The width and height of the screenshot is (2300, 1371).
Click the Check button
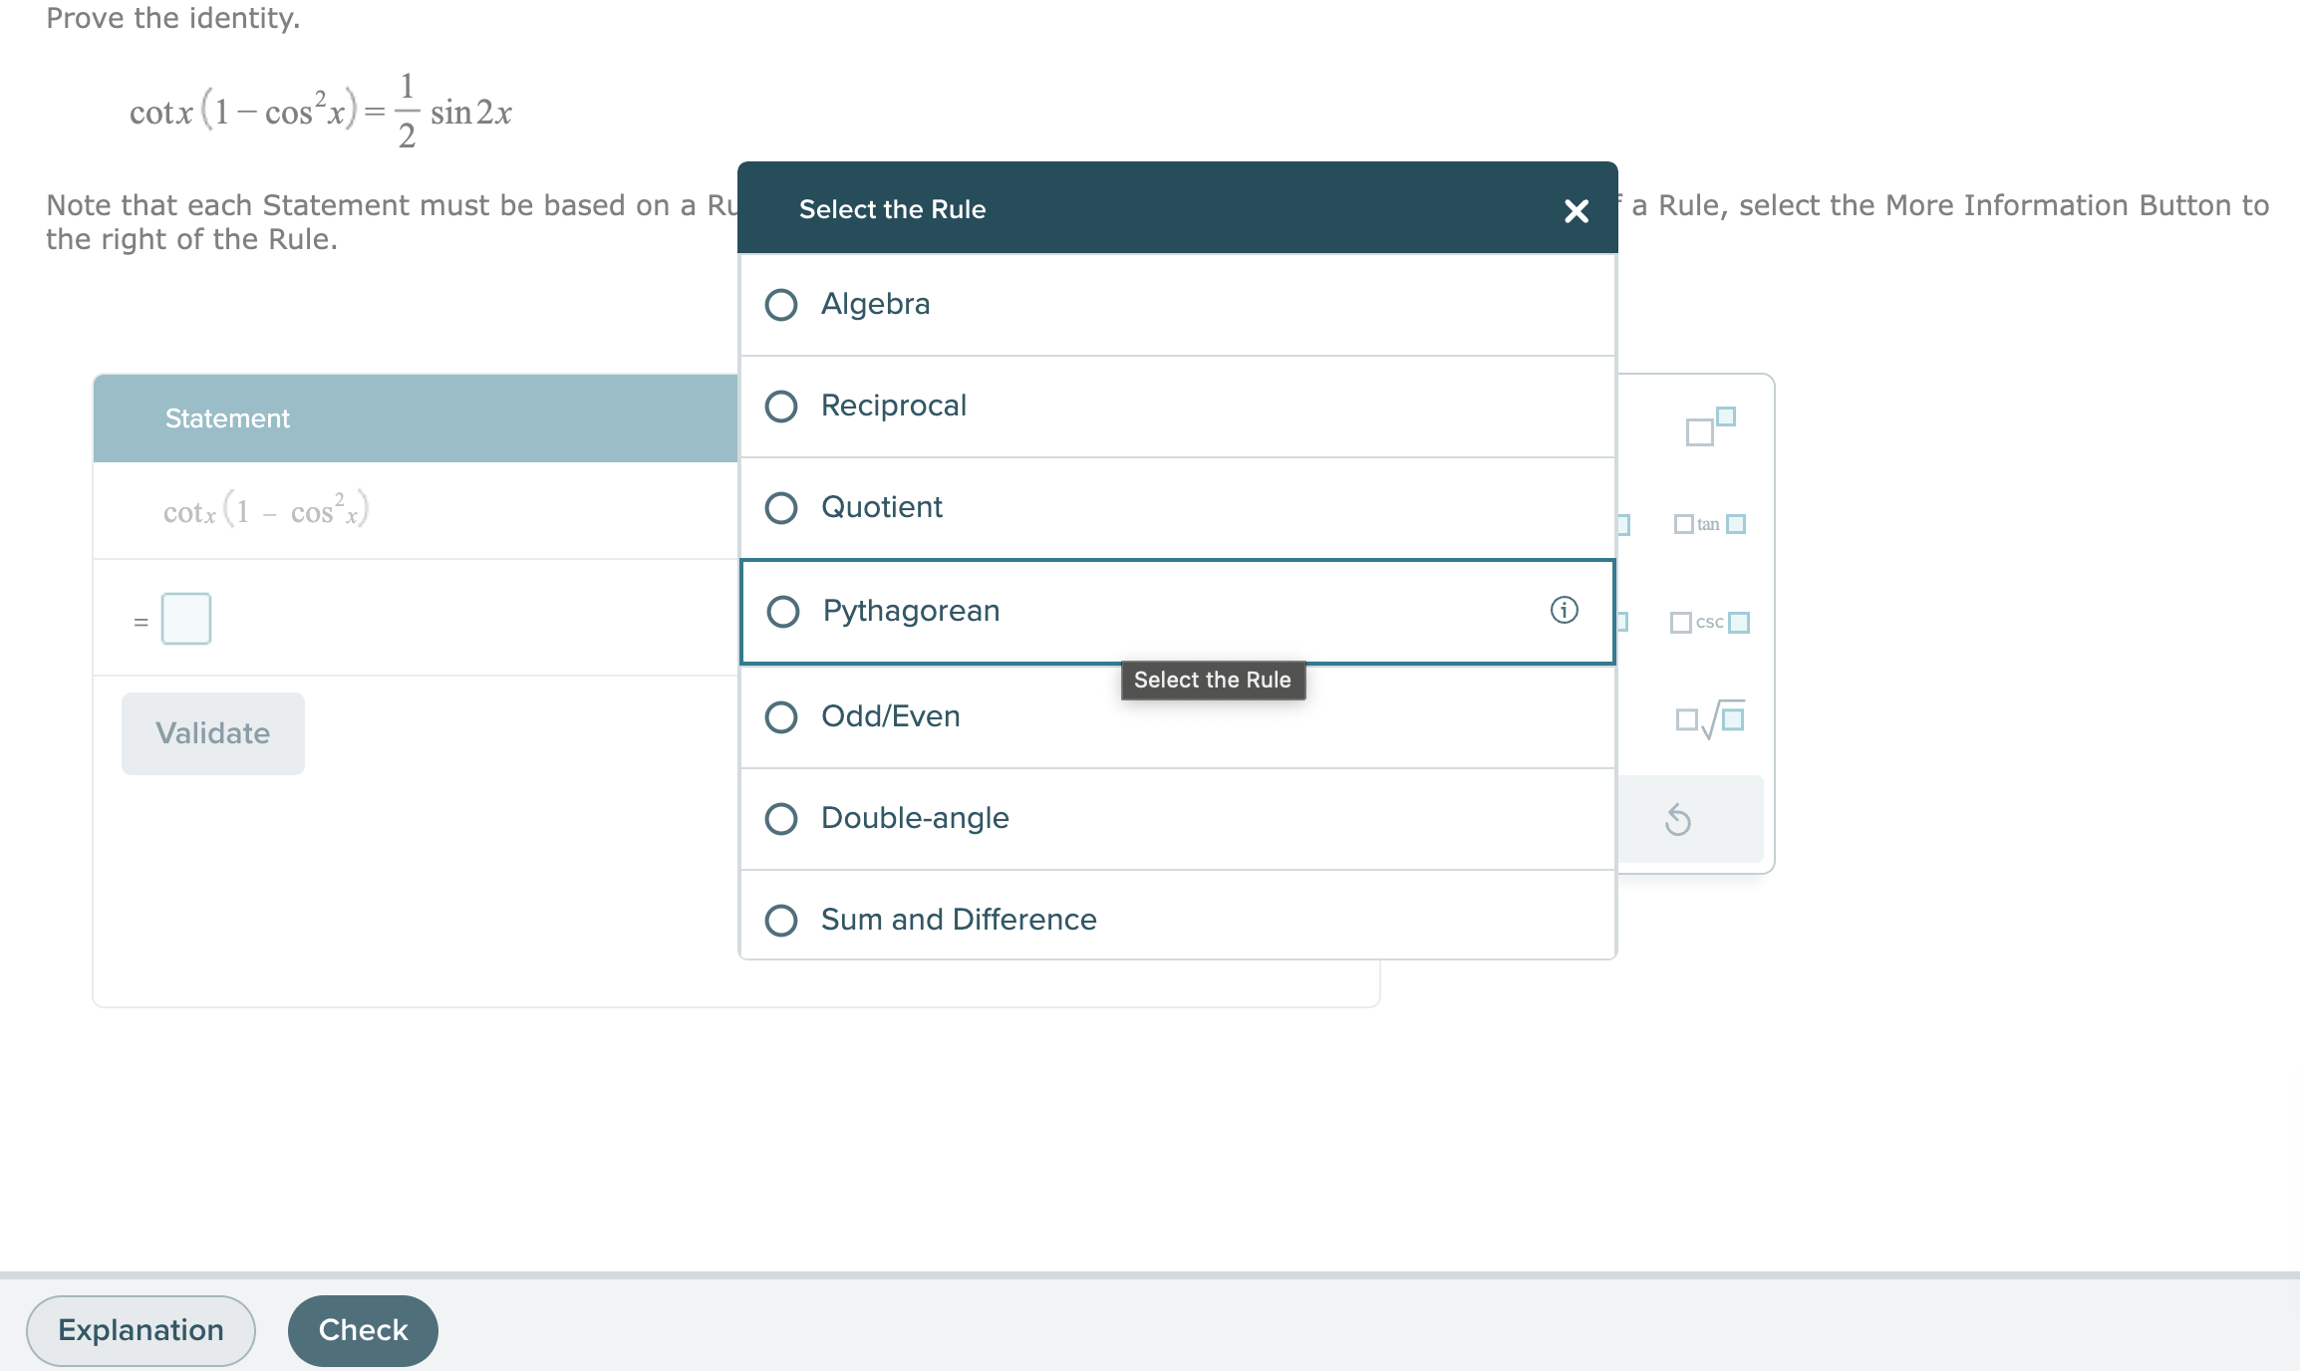[363, 1329]
